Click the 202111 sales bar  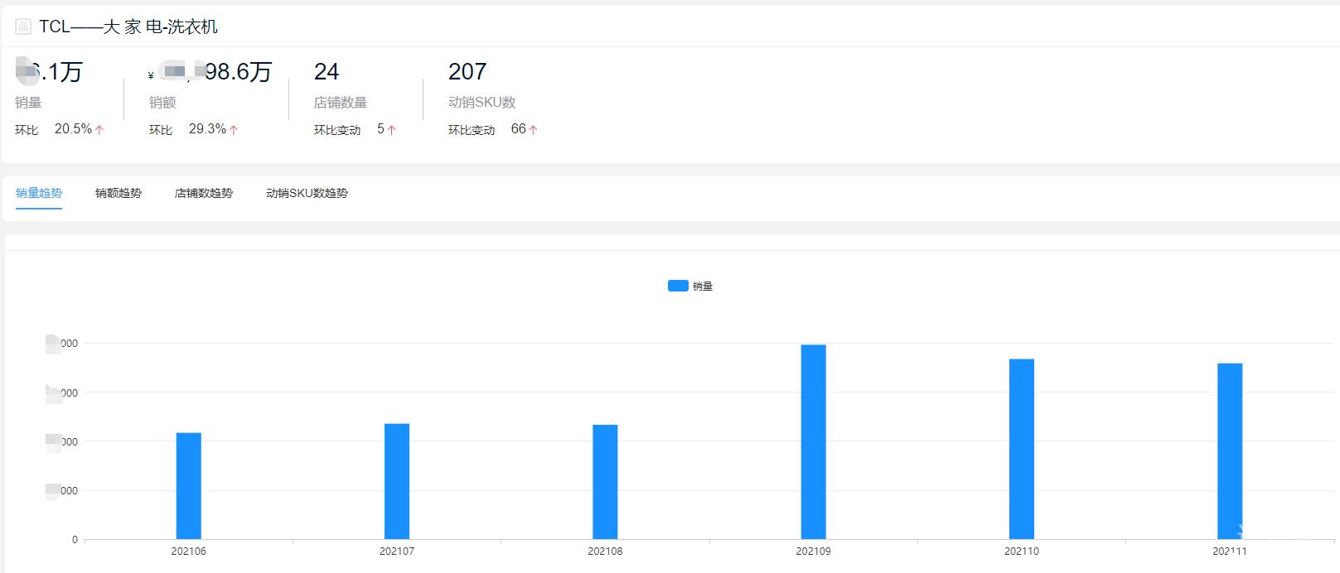[x=1230, y=451]
